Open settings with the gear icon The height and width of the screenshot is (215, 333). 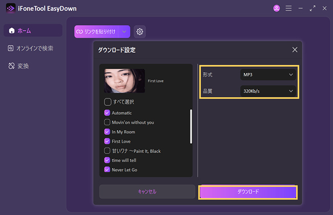pos(140,32)
